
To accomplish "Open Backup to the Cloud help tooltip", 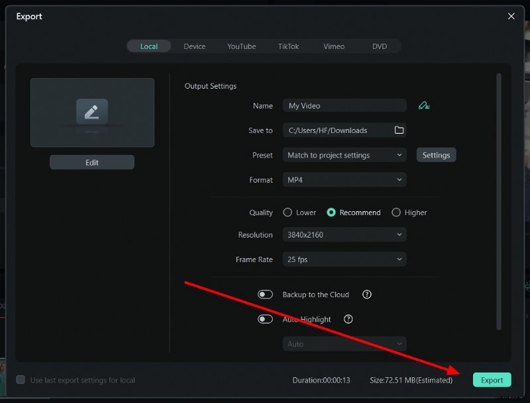I will [367, 294].
